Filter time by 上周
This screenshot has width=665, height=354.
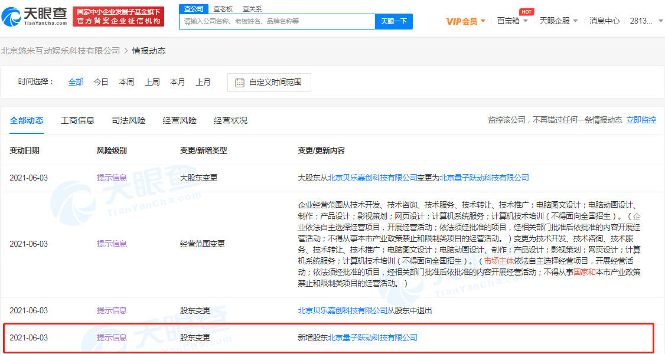[152, 82]
